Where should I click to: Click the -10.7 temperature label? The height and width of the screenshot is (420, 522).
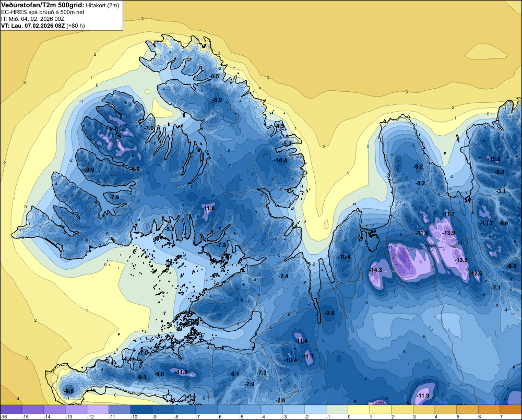tap(487, 223)
